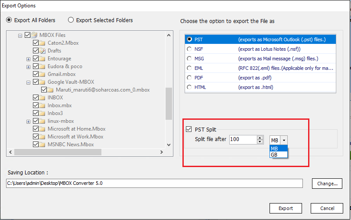Click the folder tree scroll down arrow
Viewport: 351px width, 220px height.
click(x=169, y=145)
